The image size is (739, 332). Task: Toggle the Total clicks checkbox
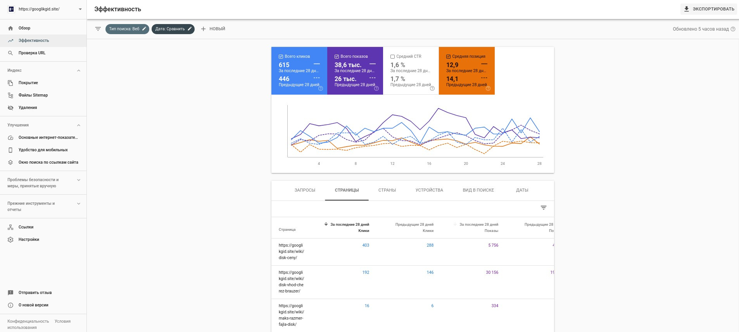[x=281, y=57]
